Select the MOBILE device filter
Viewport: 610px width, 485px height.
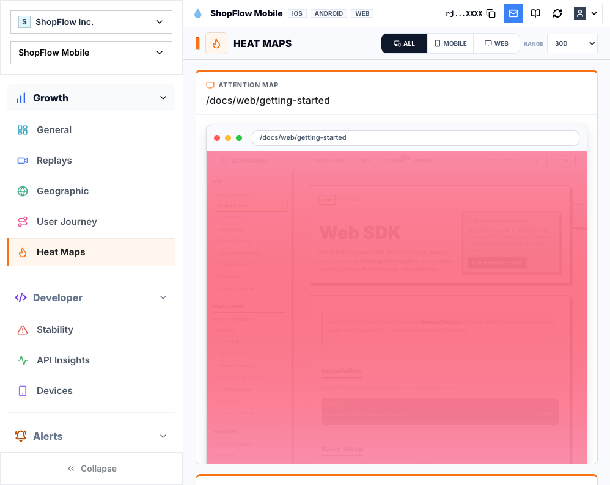pos(450,43)
